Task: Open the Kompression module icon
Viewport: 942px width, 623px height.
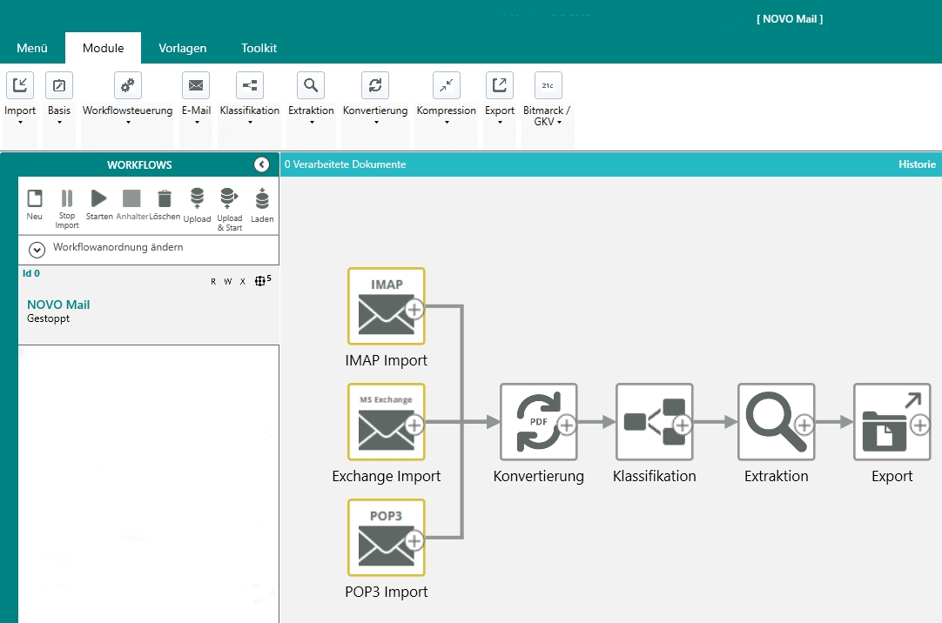Action: [x=447, y=85]
